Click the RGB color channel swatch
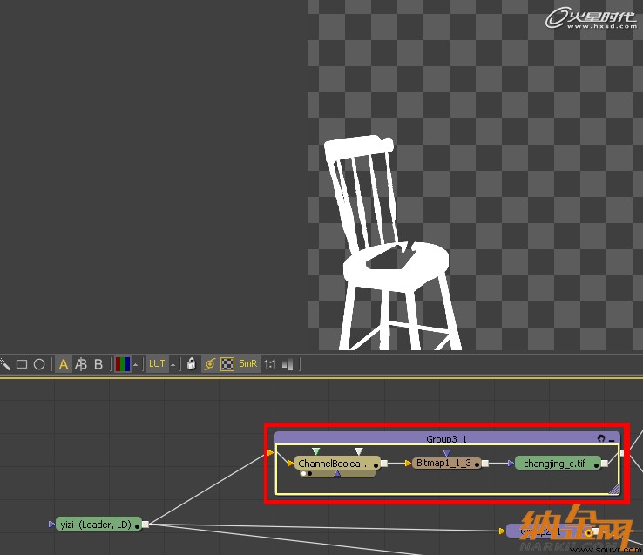643x555 pixels. (x=123, y=364)
